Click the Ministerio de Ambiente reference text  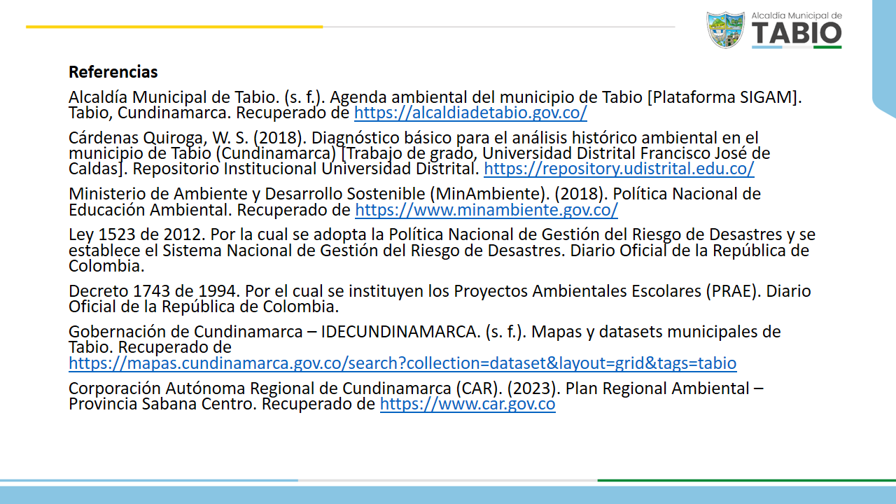(x=414, y=194)
